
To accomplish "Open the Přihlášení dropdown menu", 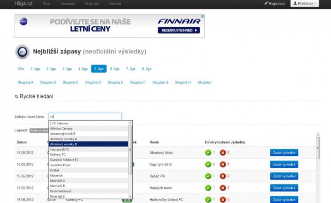I will click(x=305, y=4).
